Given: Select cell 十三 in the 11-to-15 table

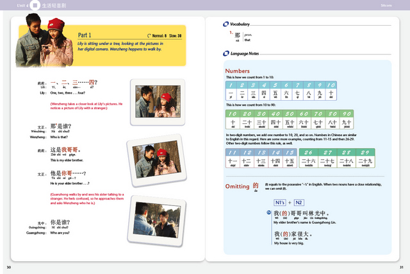Looking at the screenshot, I should coord(261,162).
